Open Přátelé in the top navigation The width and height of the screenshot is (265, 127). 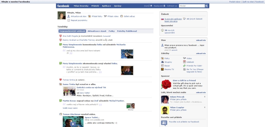(x=95, y=6)
